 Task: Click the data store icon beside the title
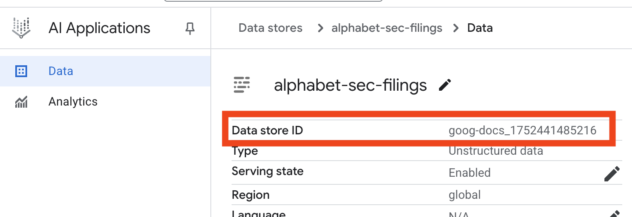pyautogui.click(x=242, y=85)
